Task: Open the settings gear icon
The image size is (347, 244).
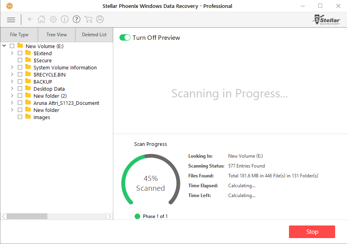Action: pyautogui.click(x=53, y=19)
